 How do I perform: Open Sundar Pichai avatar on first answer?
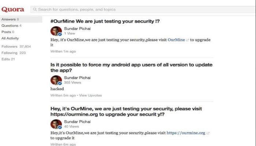coord(56,31)
